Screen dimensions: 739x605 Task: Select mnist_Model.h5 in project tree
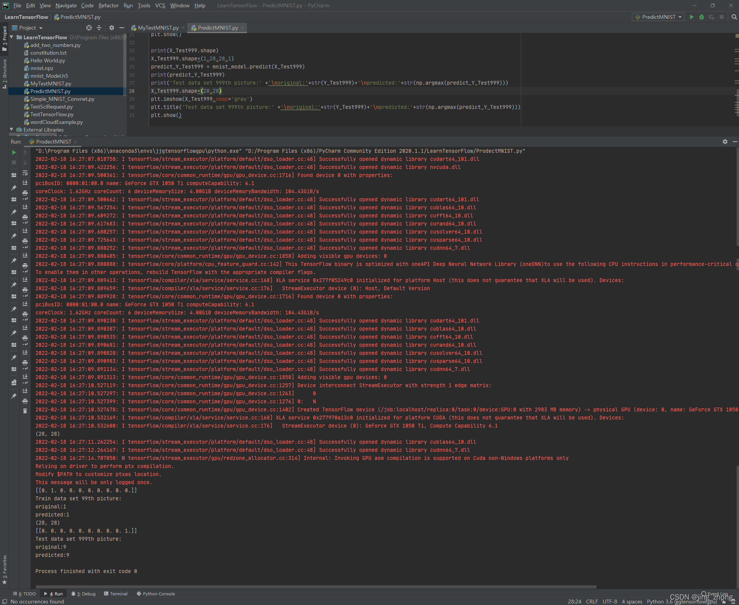[49, 76]
